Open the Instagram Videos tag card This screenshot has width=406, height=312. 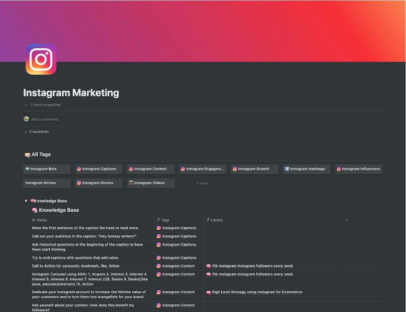151,183
